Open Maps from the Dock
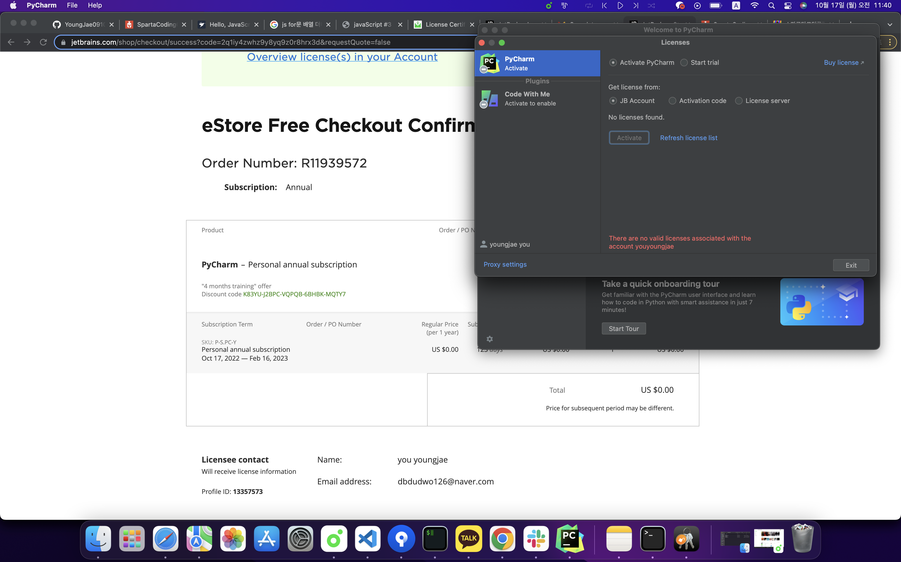The image size is (901, 562). pos(199,539)
